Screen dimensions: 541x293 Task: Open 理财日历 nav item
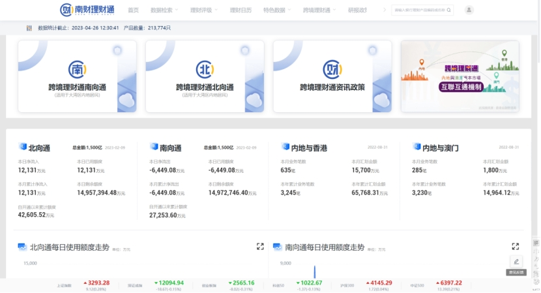click(x=241, y=10)
